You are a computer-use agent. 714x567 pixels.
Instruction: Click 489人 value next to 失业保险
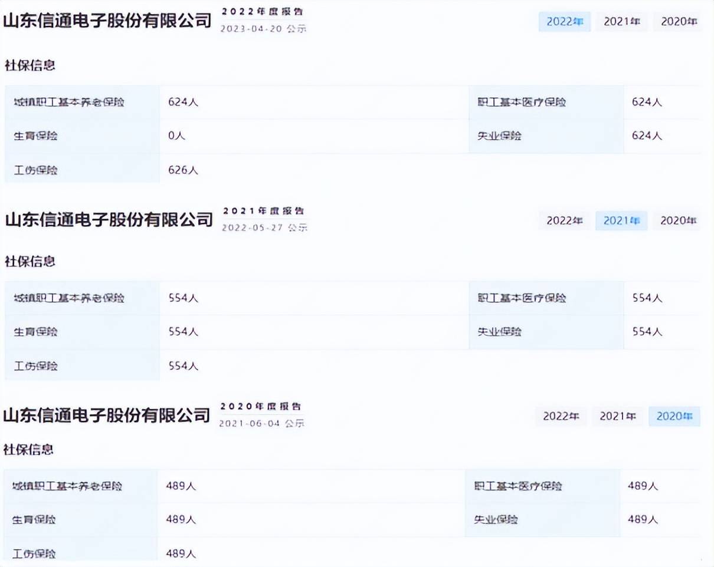click(x=643, y=520)
